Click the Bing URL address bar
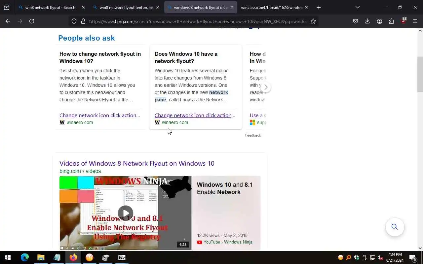The image size is (423, 264). pyautogui.click(x=198, y=21)
